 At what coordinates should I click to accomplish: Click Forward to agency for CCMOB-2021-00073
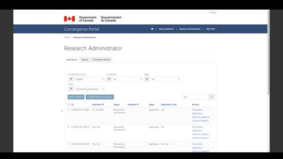point(200,138)
